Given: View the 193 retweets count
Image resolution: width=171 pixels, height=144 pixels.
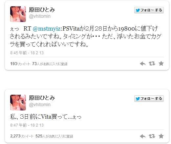Looking at the screenshot, I should [20, 64].
